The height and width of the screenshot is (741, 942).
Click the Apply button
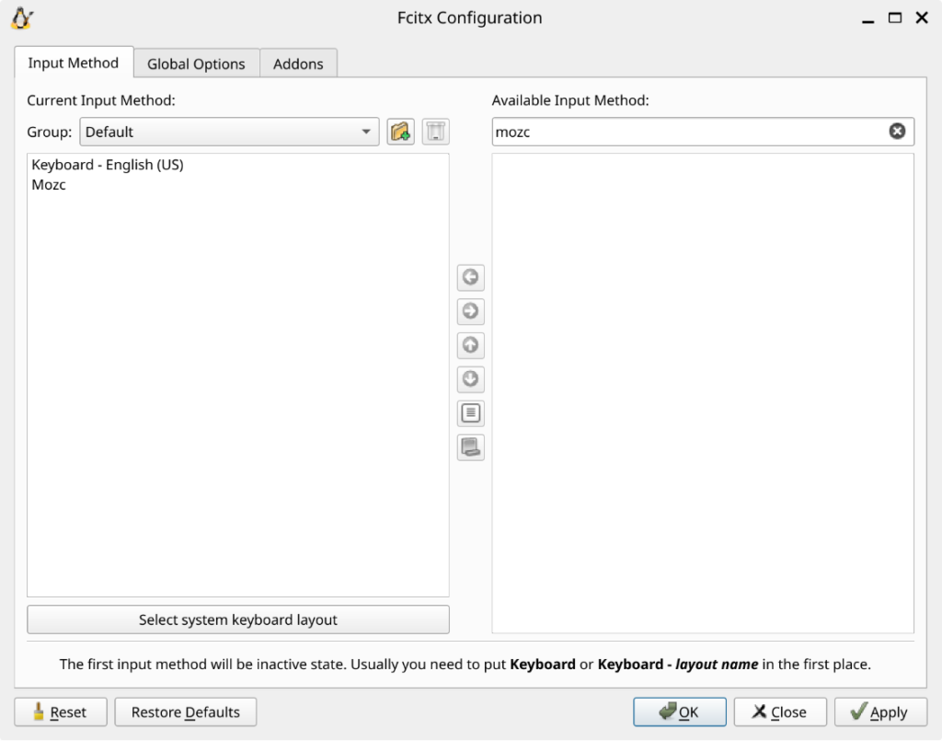tap(879, 712)
